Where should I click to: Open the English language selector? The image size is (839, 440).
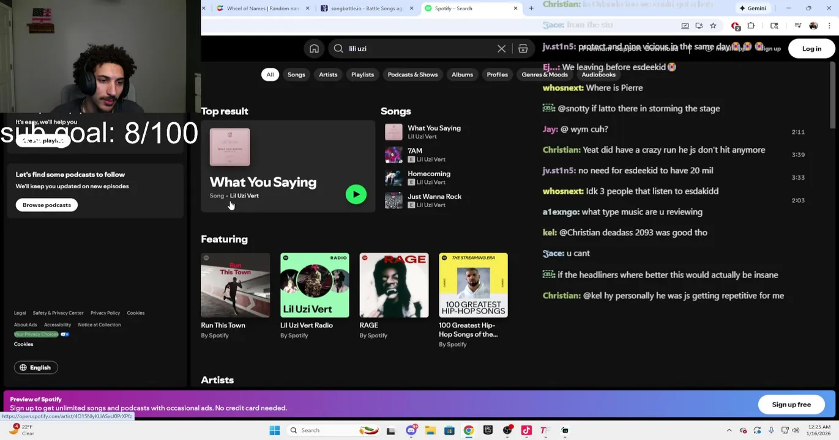click(35, 368)
